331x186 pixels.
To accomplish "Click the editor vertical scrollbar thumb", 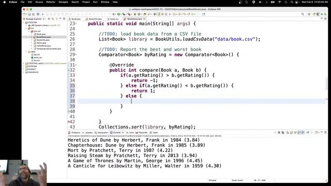I will tap(326, 83).
